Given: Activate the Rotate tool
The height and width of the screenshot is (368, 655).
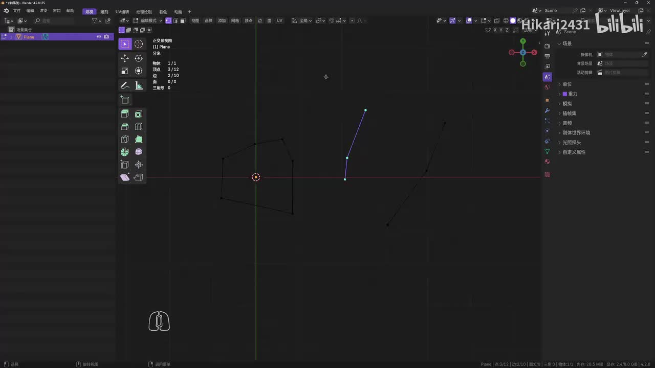Looking at the screenshot, I should [139, 58].
